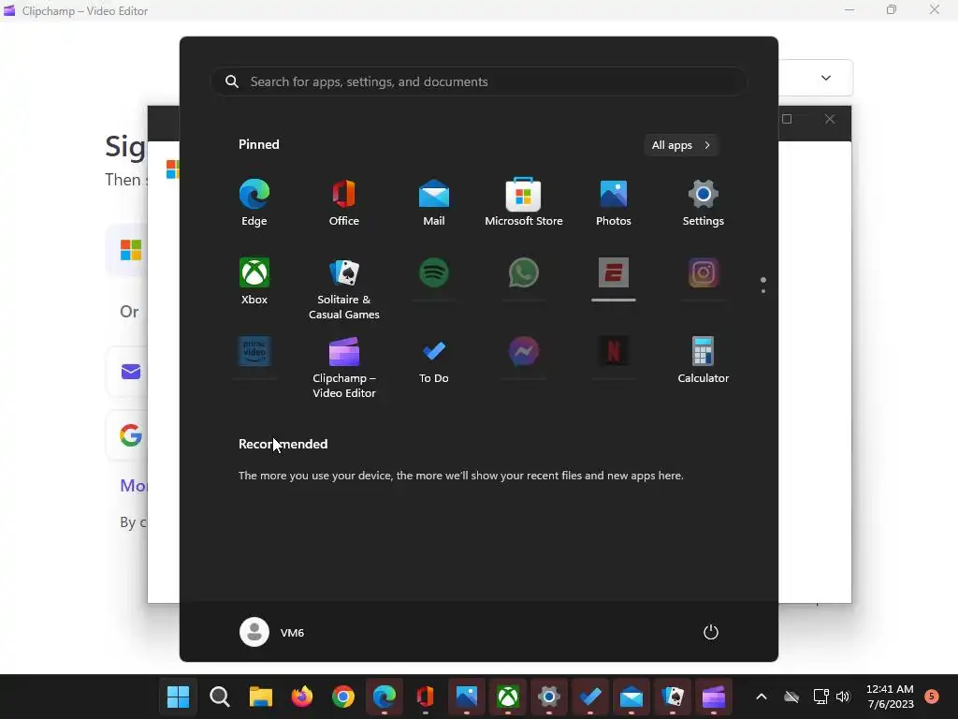Click the Start menu search box
Screen dimensions: 958x719
tap(478, 81)
